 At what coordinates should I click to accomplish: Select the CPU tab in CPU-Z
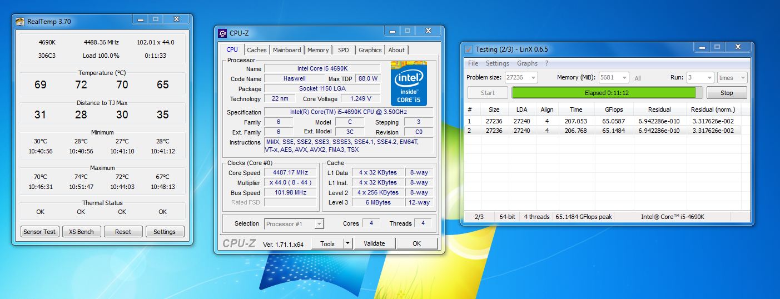[x=232, y=49]
